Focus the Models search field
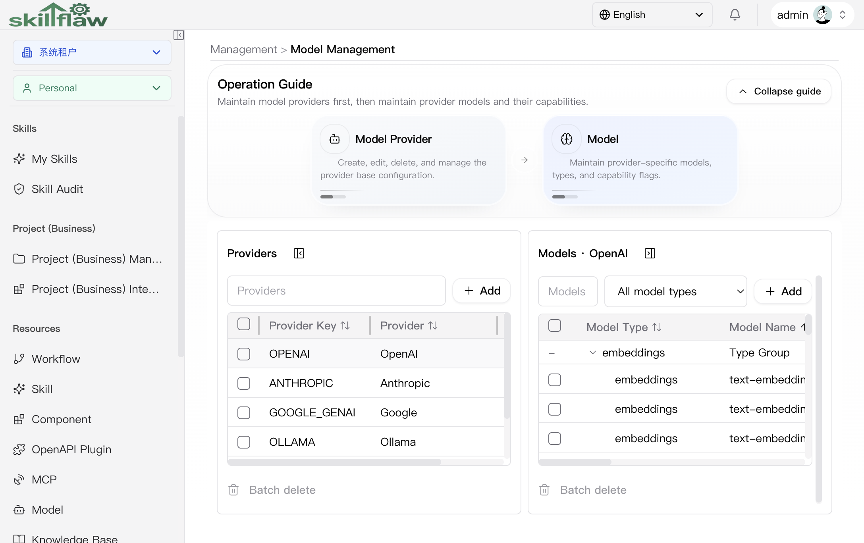864x543 pixels. click(x=568, y=291)
